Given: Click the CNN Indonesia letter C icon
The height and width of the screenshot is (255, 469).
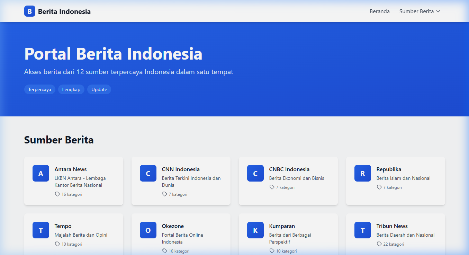Looking at the screenshot, I should click(x=148, y=173).
